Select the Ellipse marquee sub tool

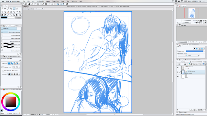10,35
